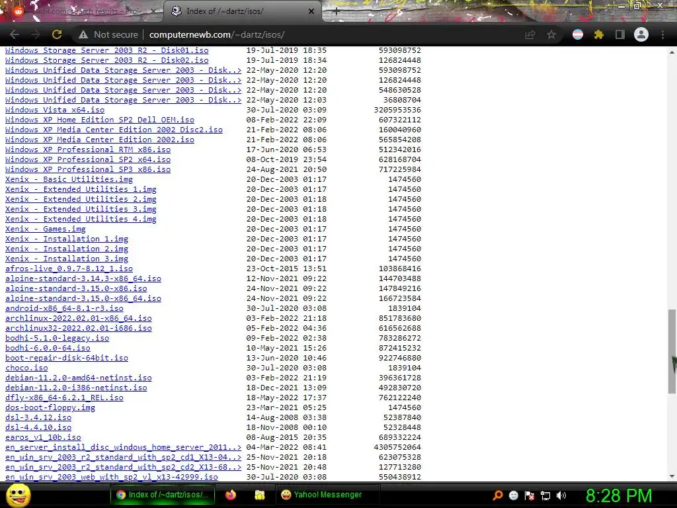The width and height of the screenshot is (677, 508).
Task: Open archlinux-2022.02.01-x86_64.iso link
Action: pyautogui.click(x=79, y=318)
